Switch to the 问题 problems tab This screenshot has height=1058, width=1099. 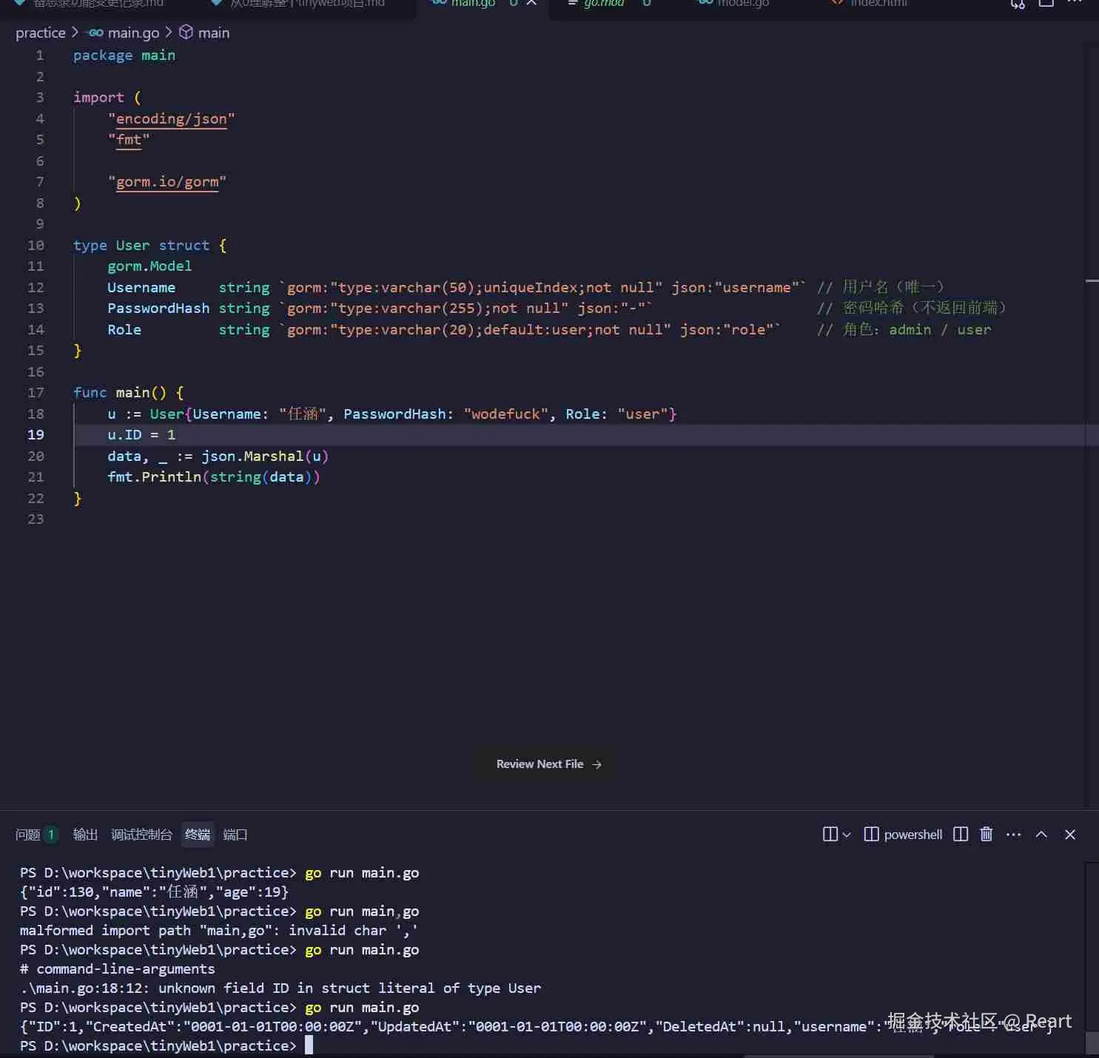coord(28,835)
